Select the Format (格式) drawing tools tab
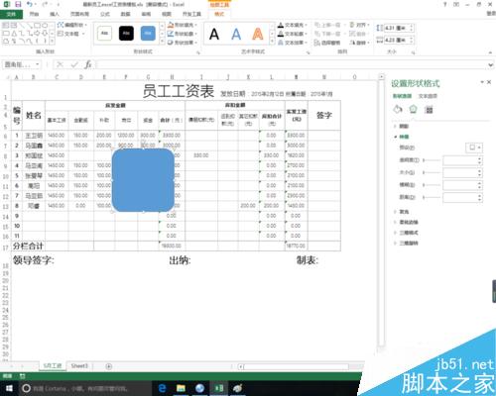This screenshot has width=496, height=396. point(219,14)
